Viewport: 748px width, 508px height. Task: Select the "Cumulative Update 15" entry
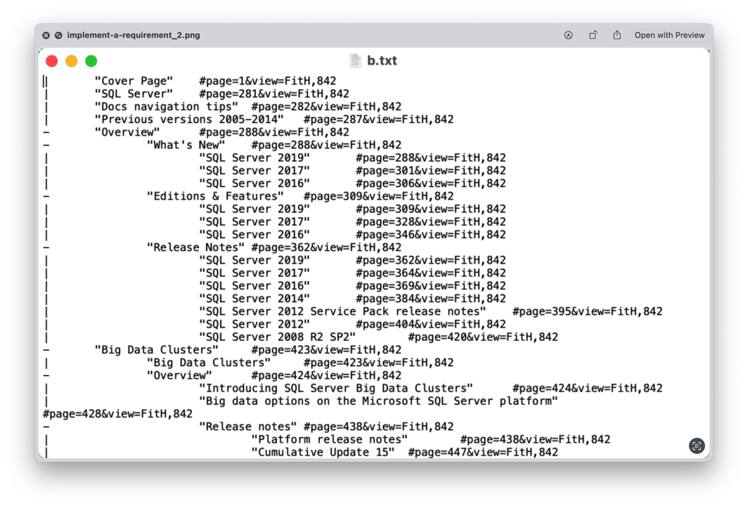pyautogui.click(x=323, y=452)
